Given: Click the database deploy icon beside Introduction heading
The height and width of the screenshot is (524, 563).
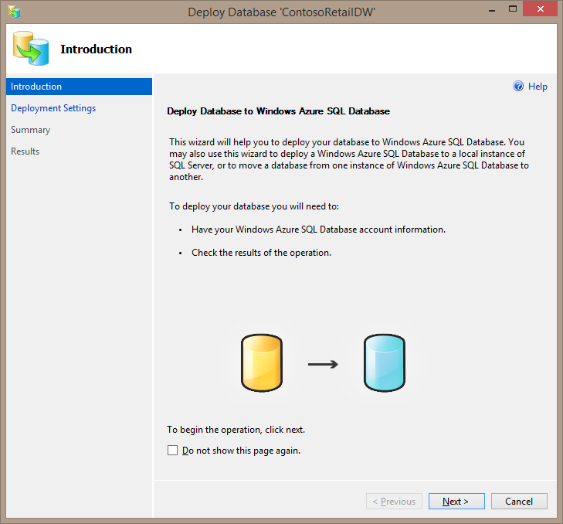Looking at the screenshot, I should pyautogui.click(x=31, y=48).
